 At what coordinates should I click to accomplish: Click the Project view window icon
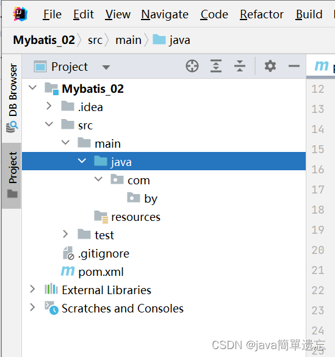coord(40,67)
